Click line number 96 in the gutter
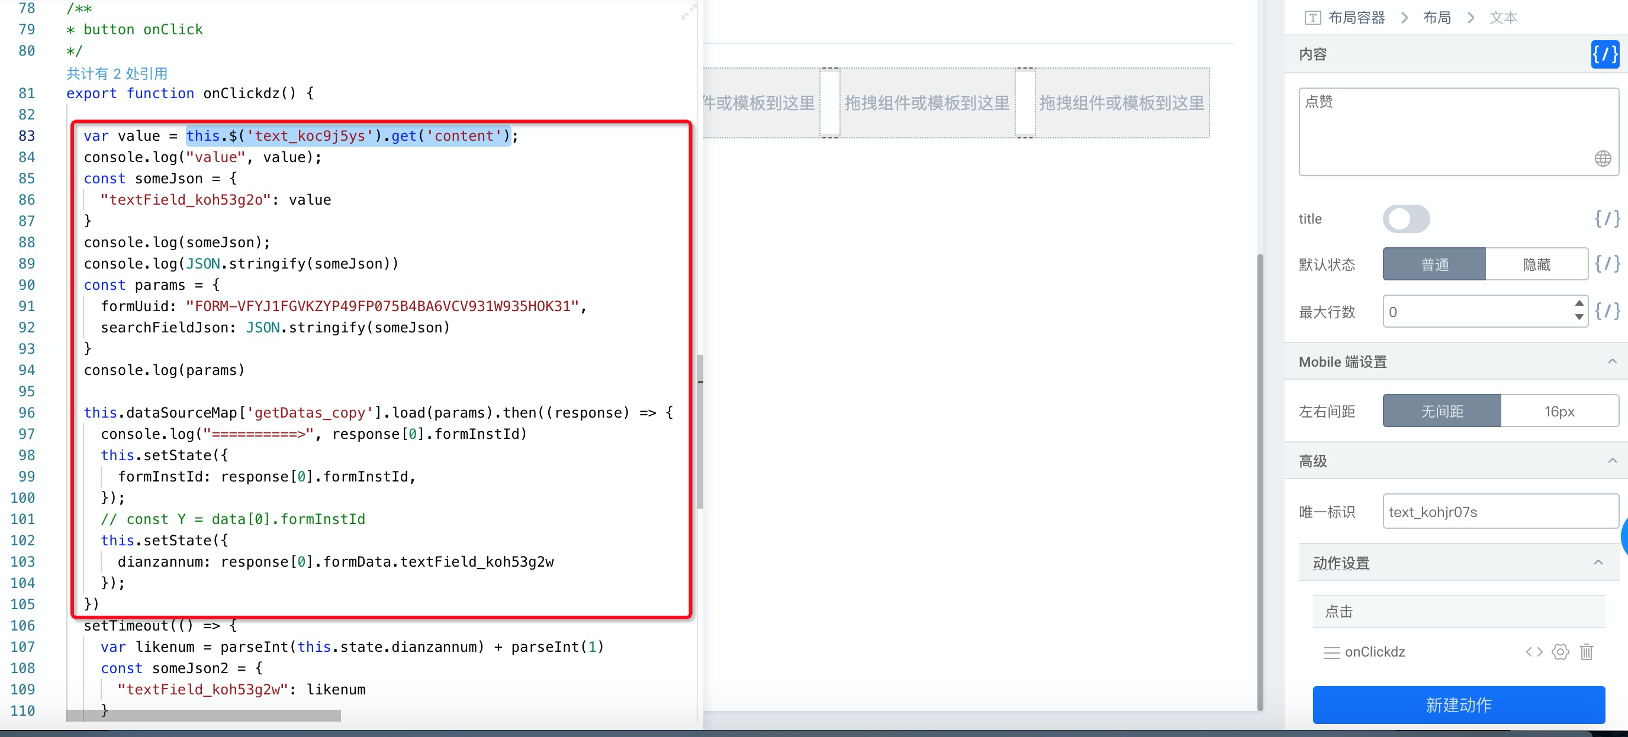 click(27, 413)
